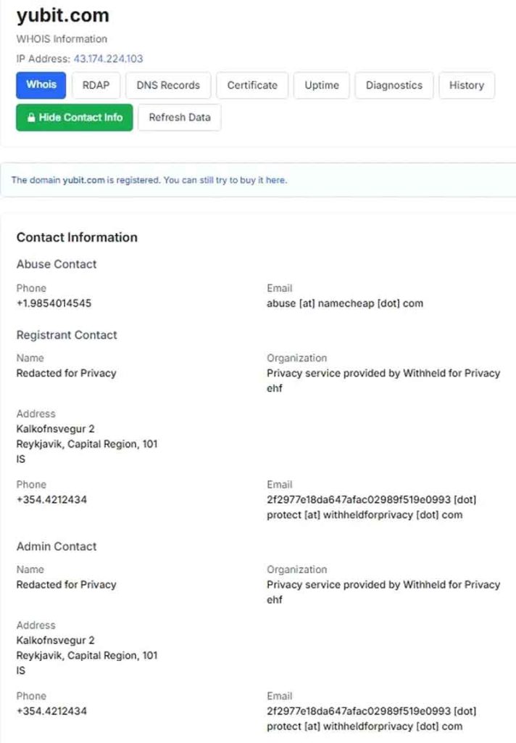The width and height of the screenshot is (516, 743).
Task: Click the Registrant Contact section heading
Action: (x=67, y=335)
